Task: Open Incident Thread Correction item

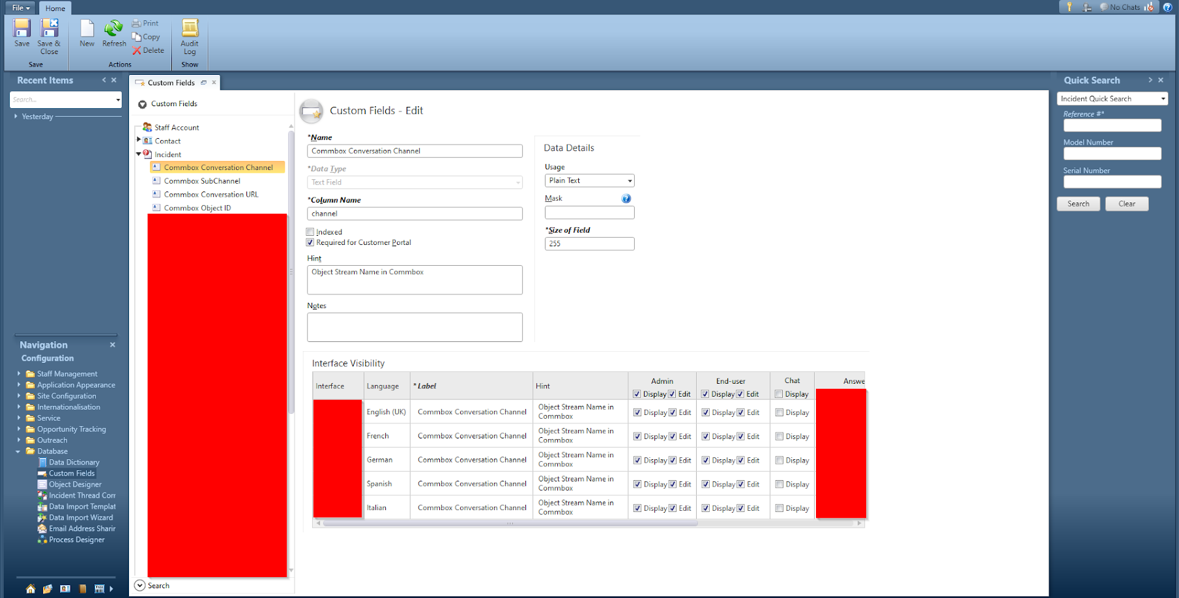Action: click(x=76, y=496)
